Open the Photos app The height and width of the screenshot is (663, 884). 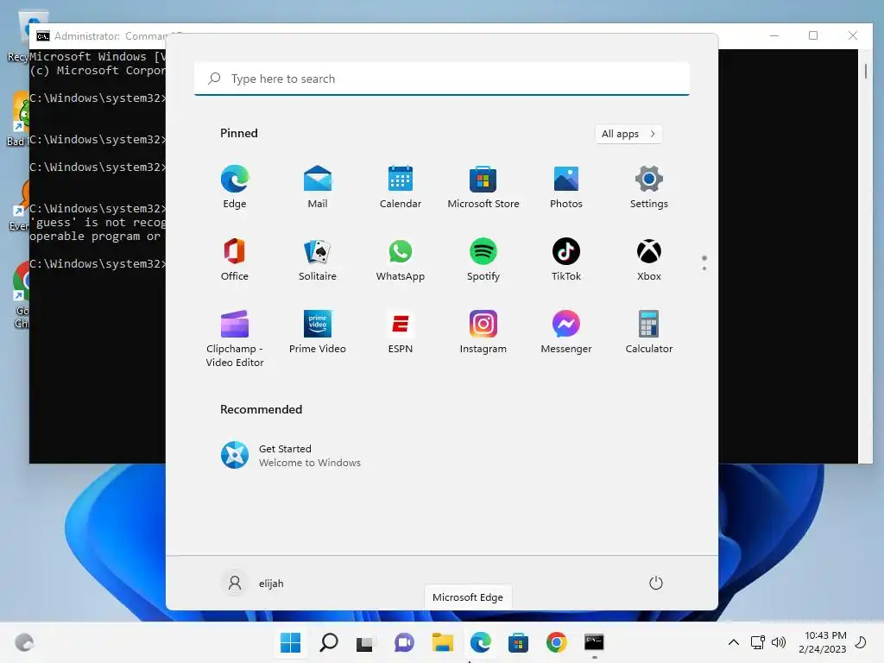pyautogui.click(x=566, y=187)
